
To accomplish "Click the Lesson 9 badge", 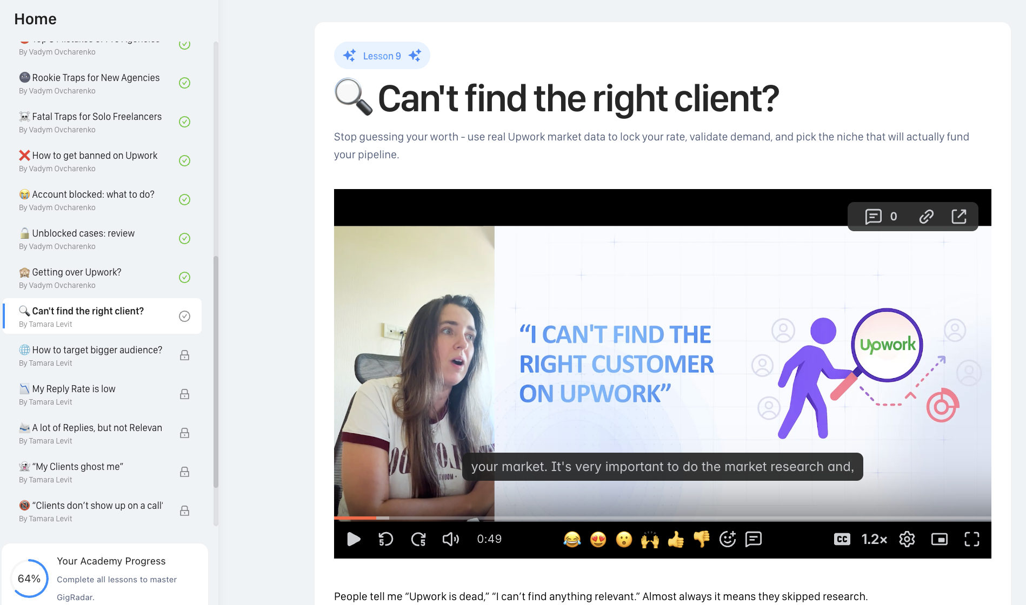I will click(x=382, y=56).
